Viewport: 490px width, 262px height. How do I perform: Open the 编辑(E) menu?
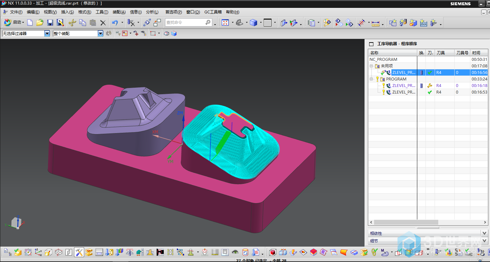coord(33,12)
